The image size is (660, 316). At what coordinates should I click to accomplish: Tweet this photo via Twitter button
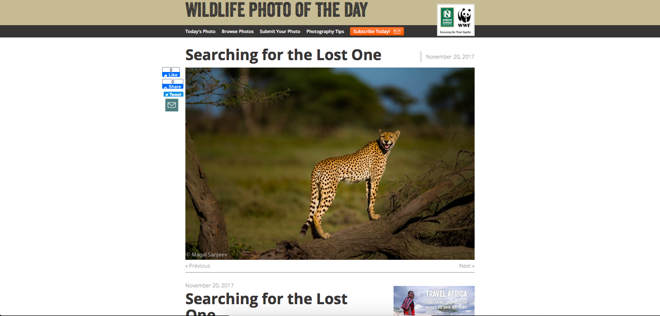click(x=174, y=95)
